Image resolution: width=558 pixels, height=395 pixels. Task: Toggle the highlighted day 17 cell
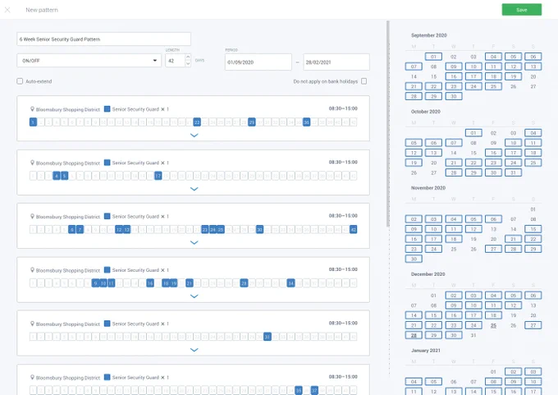[x=158, y=176]
